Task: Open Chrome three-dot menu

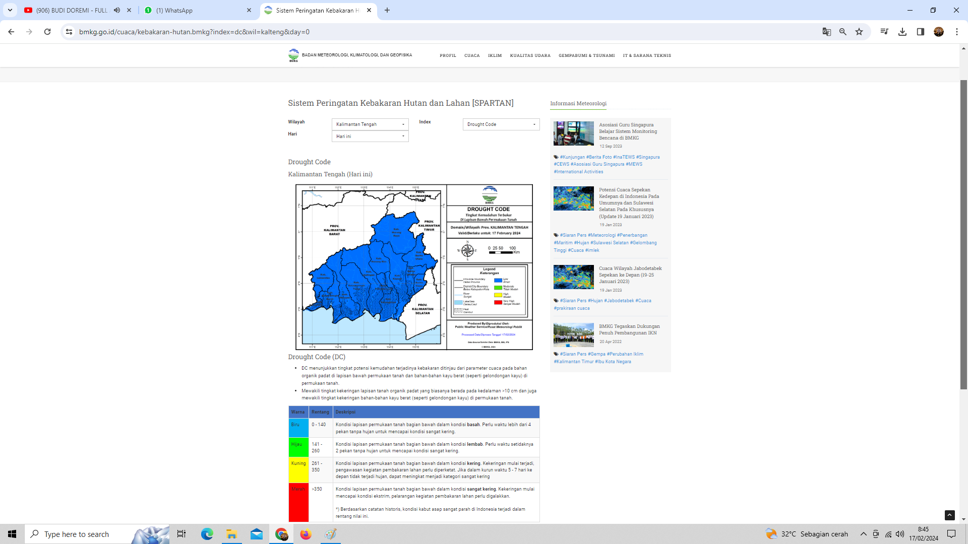Action: tap(957, 32)
